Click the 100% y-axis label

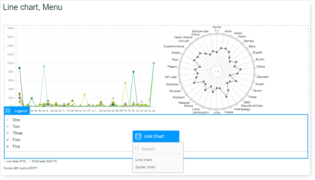pos(11,63)
